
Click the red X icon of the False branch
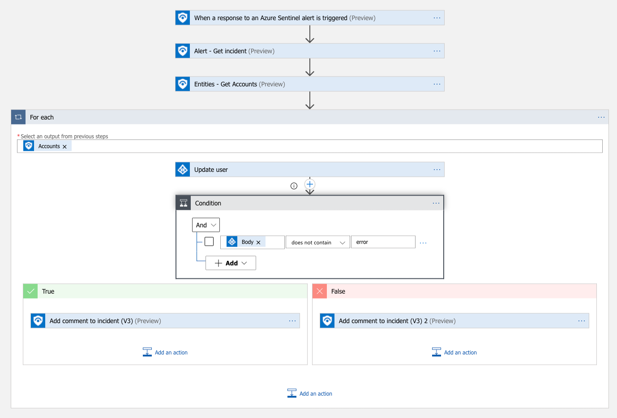pos(320,291)
